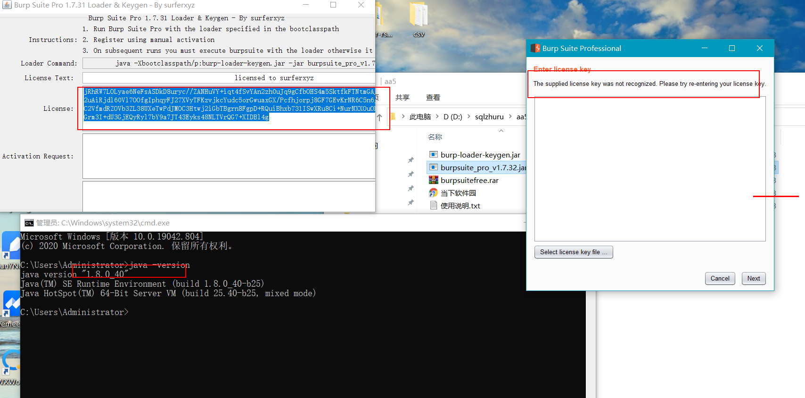Sort by the 名称 column header
The height and width of the screenshot is (398, 805).
(435, 137)
